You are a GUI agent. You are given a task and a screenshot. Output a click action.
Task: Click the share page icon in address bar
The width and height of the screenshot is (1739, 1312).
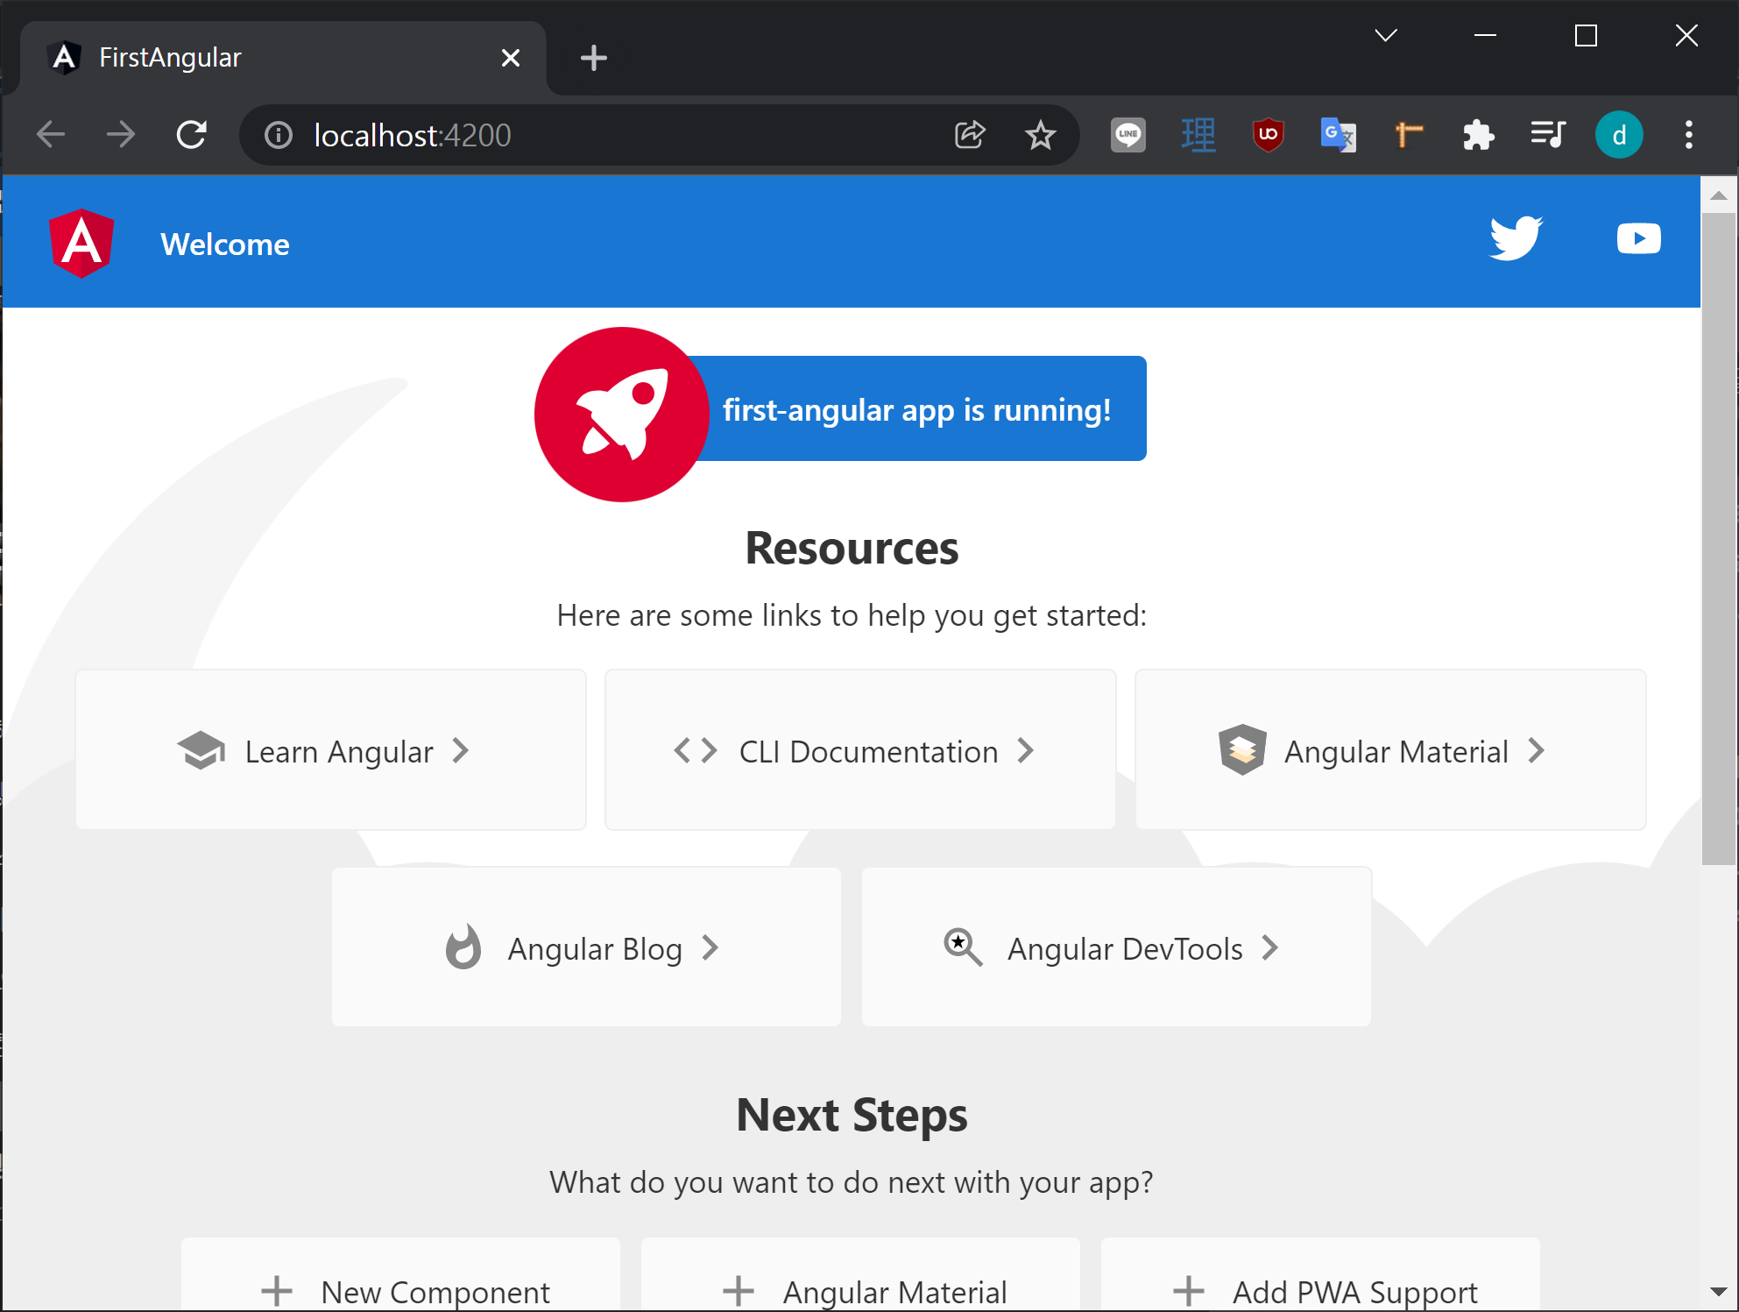970,135
